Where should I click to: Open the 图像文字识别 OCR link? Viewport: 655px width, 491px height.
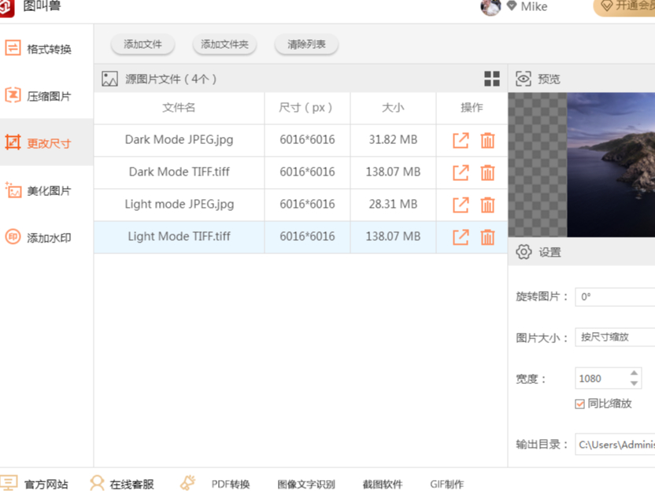[306, 485]
